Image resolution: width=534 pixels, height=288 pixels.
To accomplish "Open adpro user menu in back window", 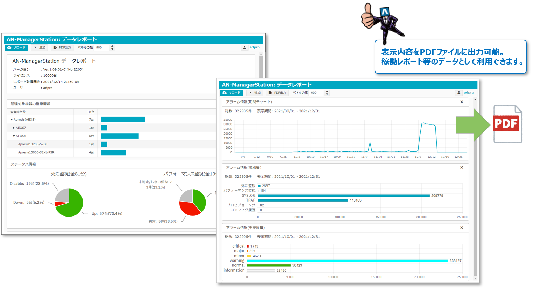I will [x=255, y=47].
